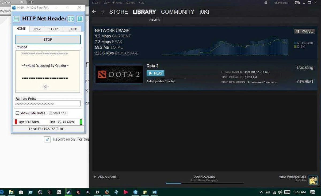Screen dimensions: 321x196
Task: Click the taskbar clock showing 12:57 AM
Action: coord(299,192)
